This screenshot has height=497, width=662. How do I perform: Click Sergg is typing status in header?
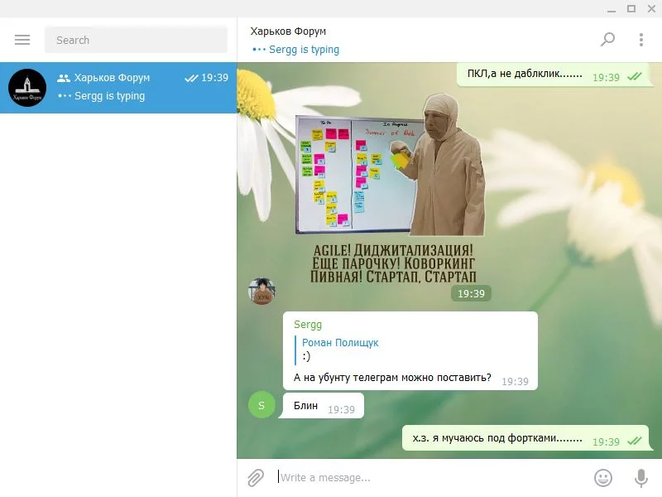[x=295, y=50]
